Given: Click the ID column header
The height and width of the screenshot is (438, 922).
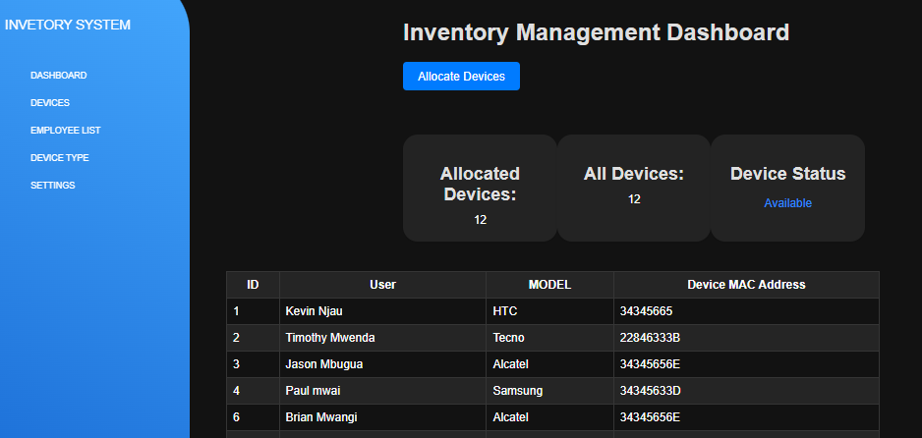Looking at the screenshot, I should pos(253,285).
